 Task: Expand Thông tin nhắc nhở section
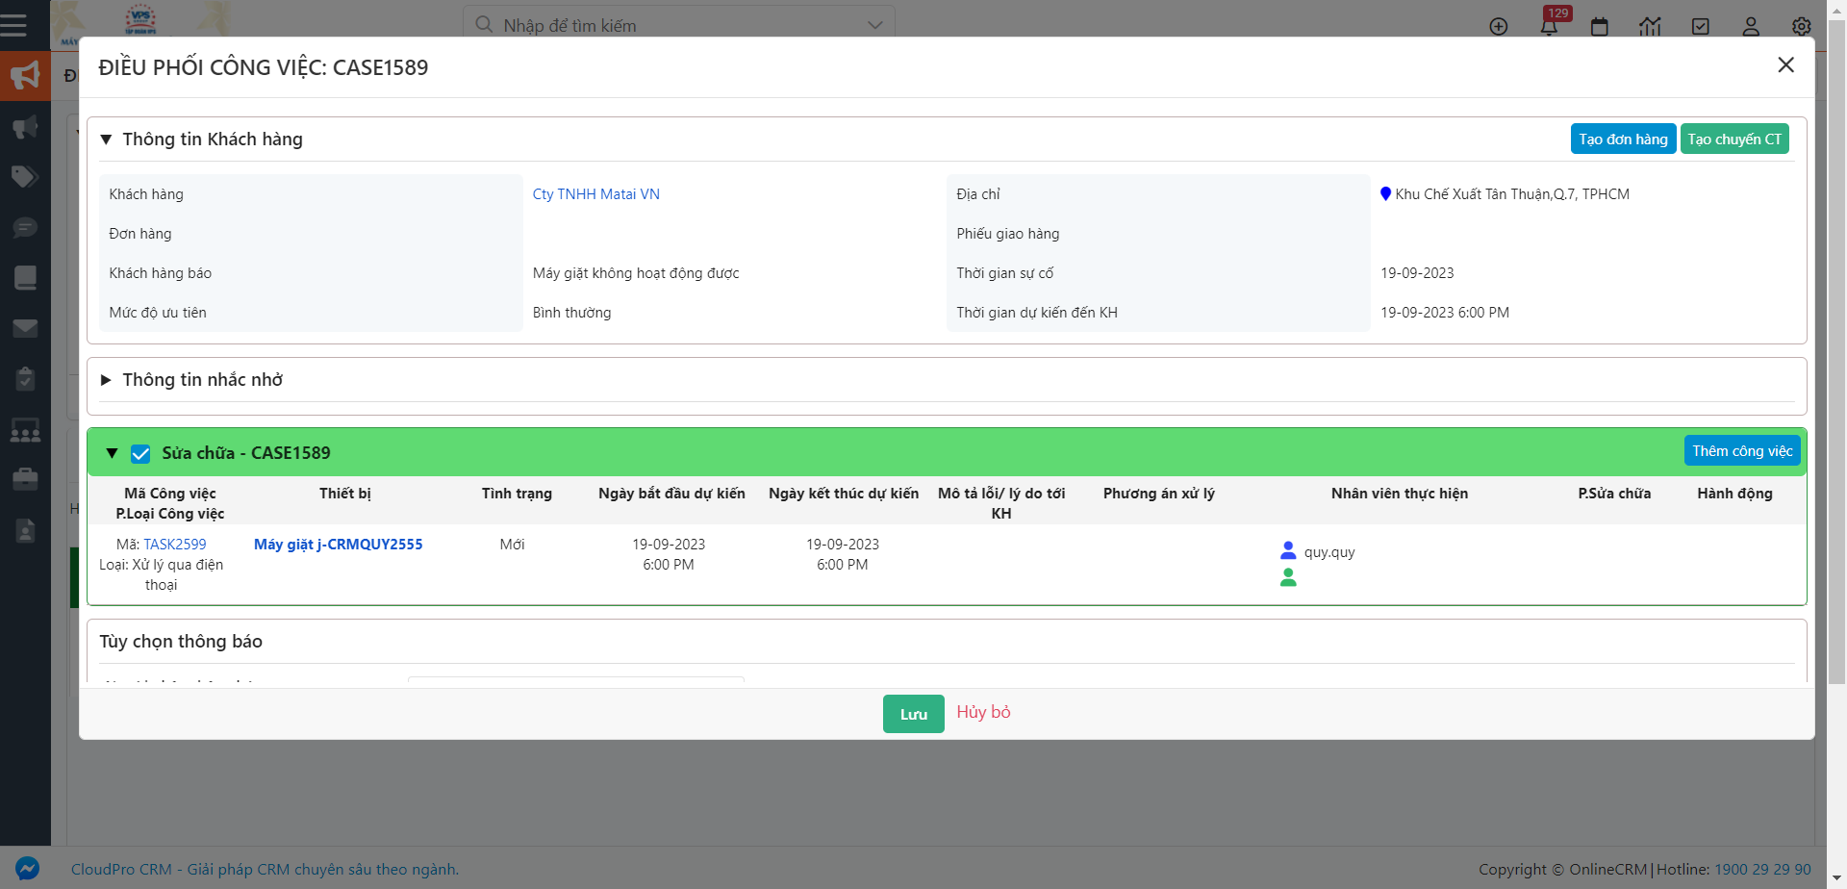point(106,380)
